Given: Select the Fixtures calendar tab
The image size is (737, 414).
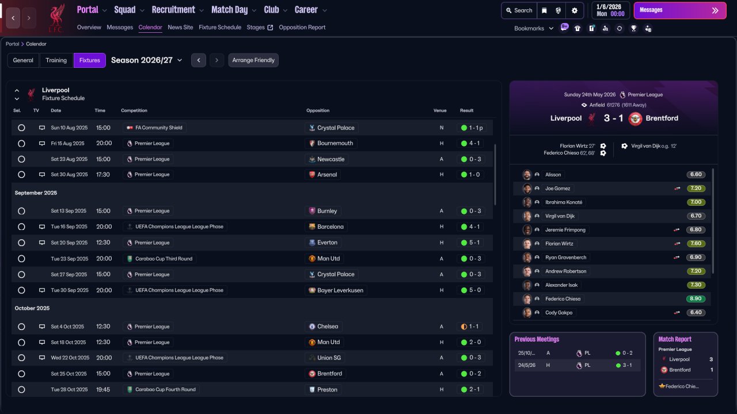Looking at the screenshot, I should point(90,60).
